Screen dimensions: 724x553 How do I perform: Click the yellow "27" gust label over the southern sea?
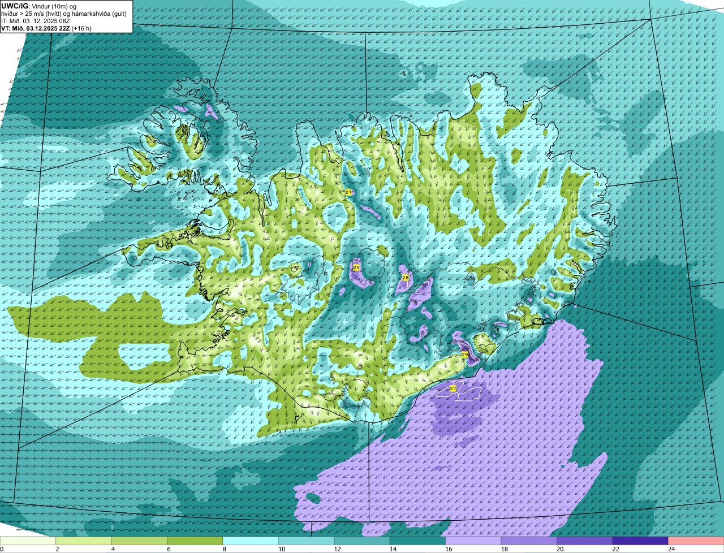tap(453, 388)
